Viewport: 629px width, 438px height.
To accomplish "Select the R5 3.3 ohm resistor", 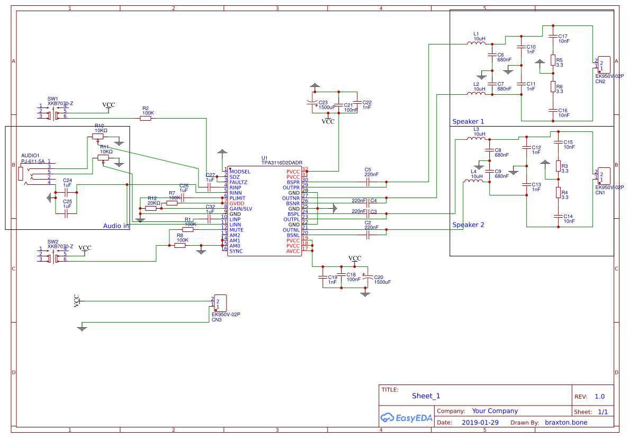I will (x=552, y=61).
